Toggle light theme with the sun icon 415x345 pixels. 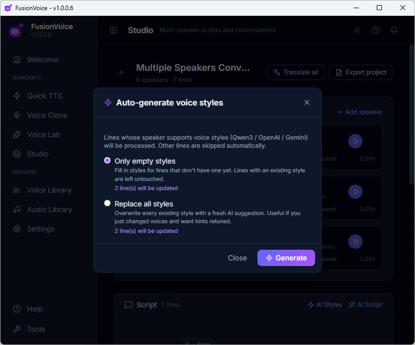tap(357, 30)
